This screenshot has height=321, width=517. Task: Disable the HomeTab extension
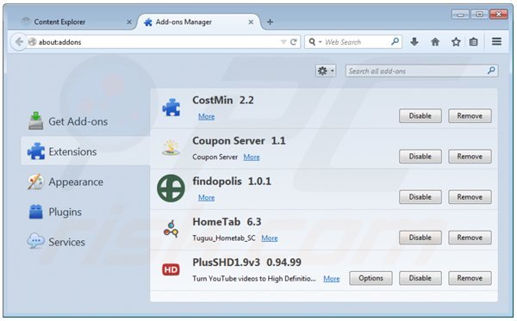(x=420, y=238)
